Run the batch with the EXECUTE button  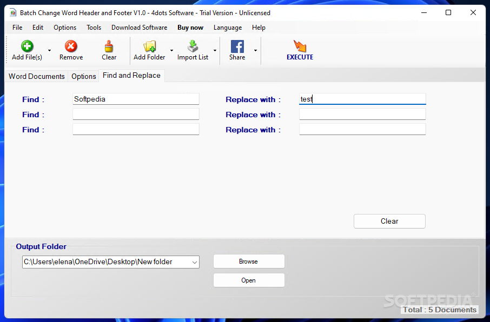300,50
